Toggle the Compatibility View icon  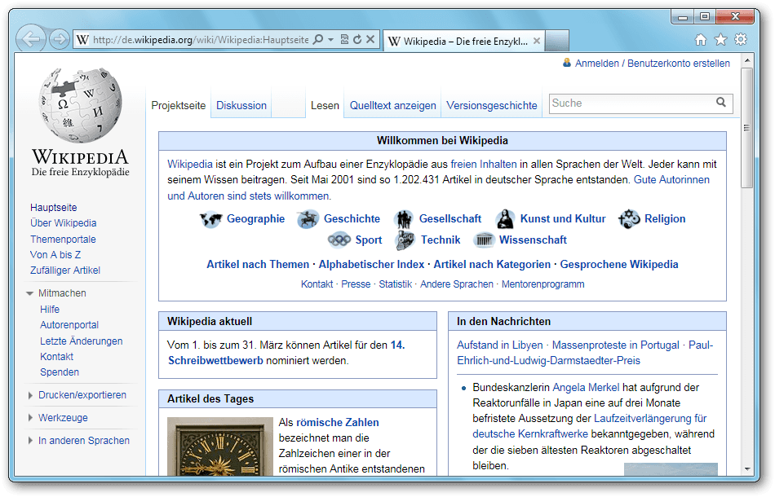click(x=344, y=39)
